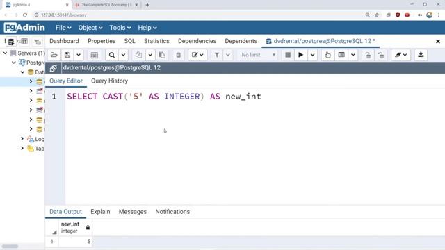Screen dimensions: 445x250
Task: Open the Explain options dropdown arrow
Action: (x=353, y=55)
